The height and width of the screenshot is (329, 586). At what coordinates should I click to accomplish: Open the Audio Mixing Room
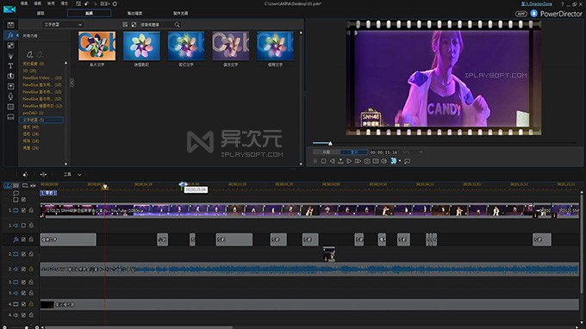pyautogui.click(x=10, y=86)
